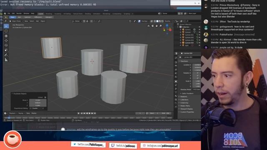This screenshot has width=267, height=150.
Task: Switch to wireframe shading mode icon
Action: point(155,21)
